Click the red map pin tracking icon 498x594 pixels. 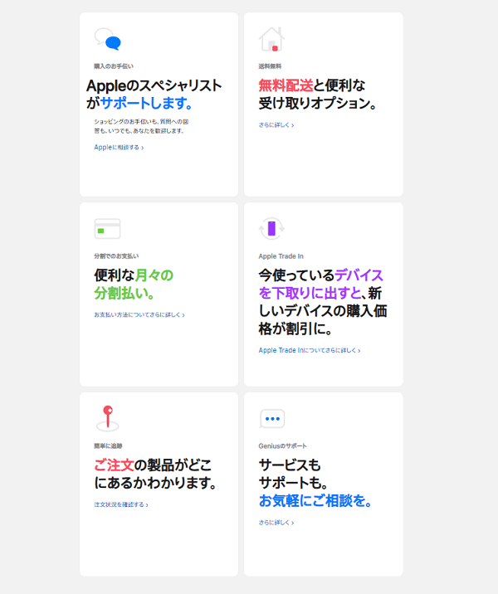(x=108, y=418)
